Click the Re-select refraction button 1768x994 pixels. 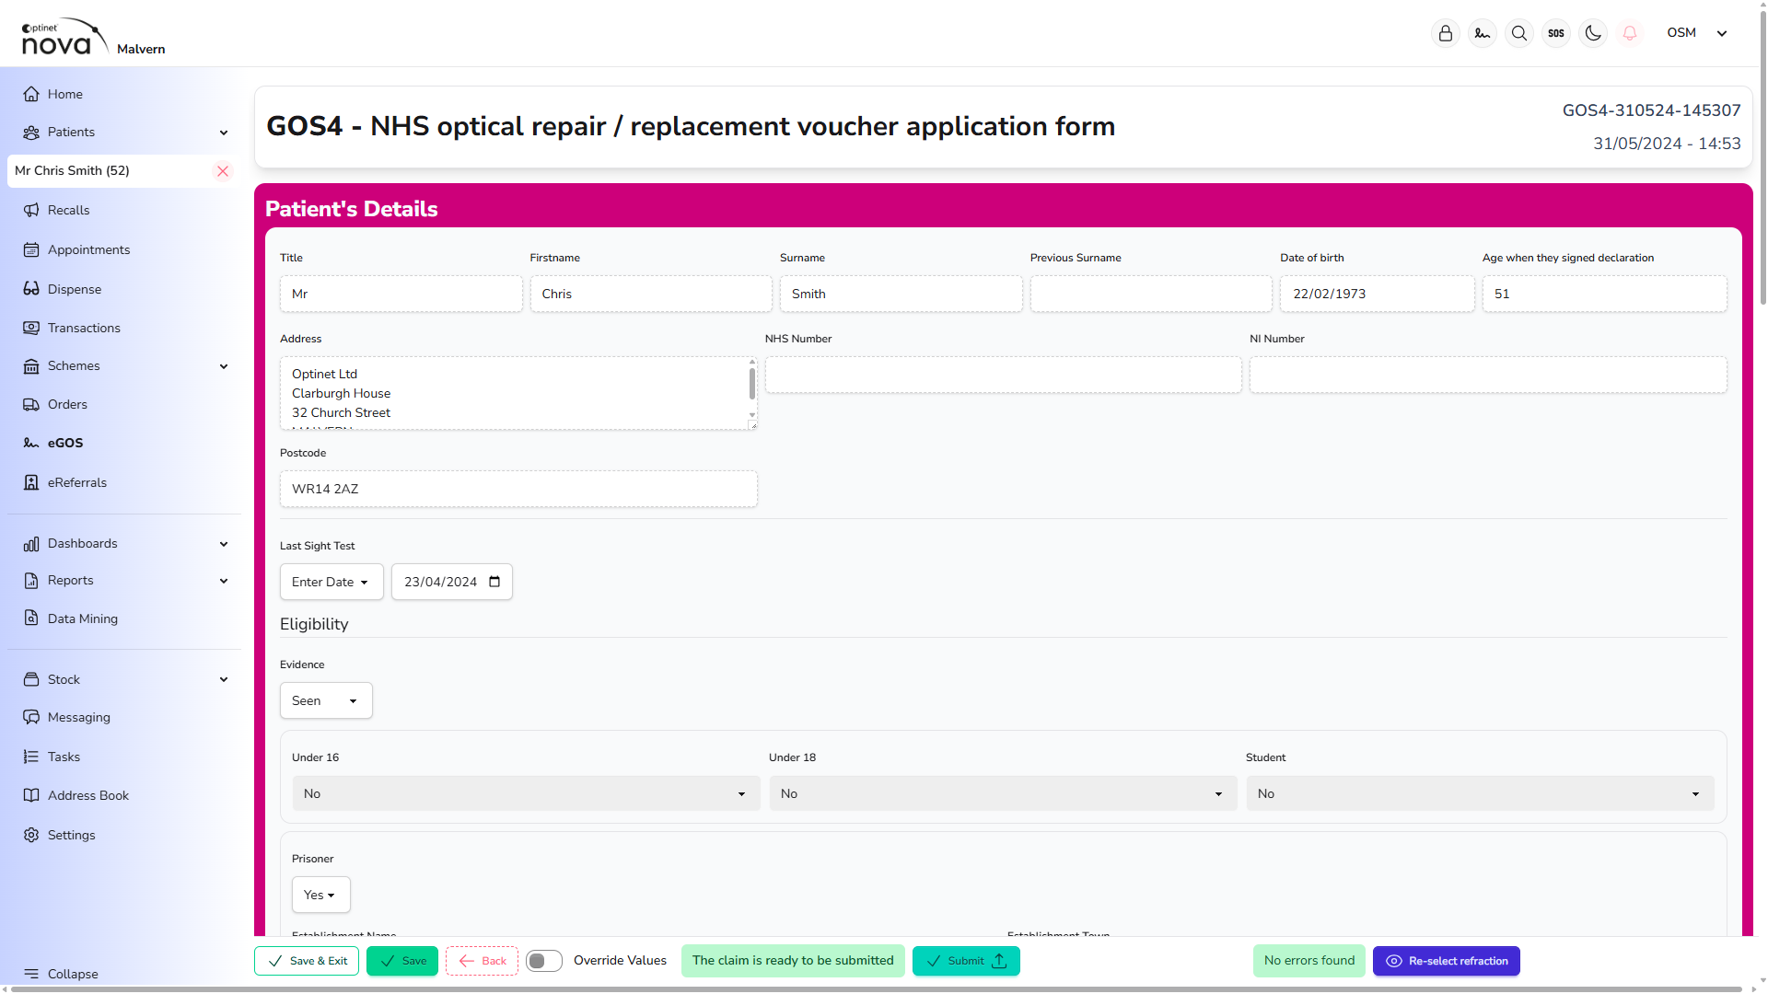tap(1446, 961)
